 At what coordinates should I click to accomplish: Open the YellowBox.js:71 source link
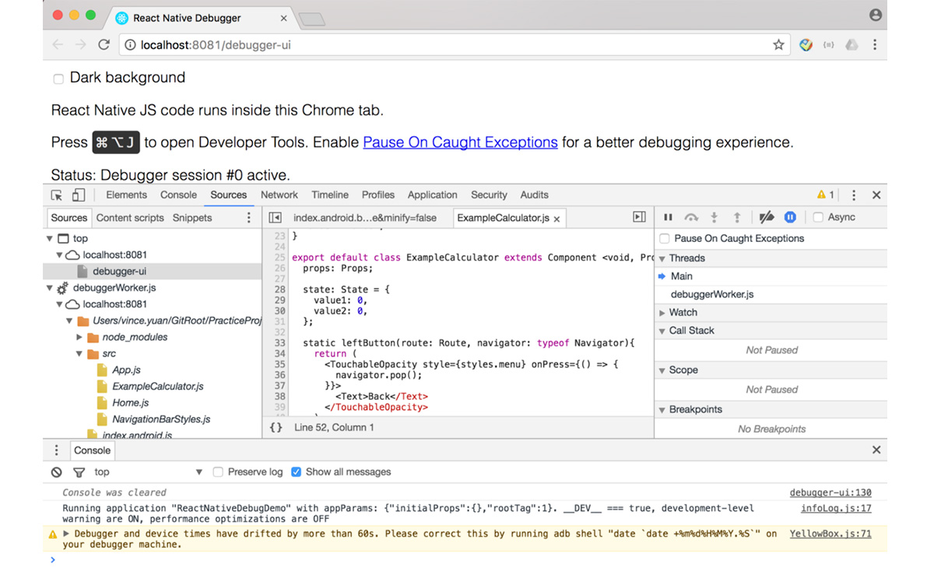click(830, 534)
